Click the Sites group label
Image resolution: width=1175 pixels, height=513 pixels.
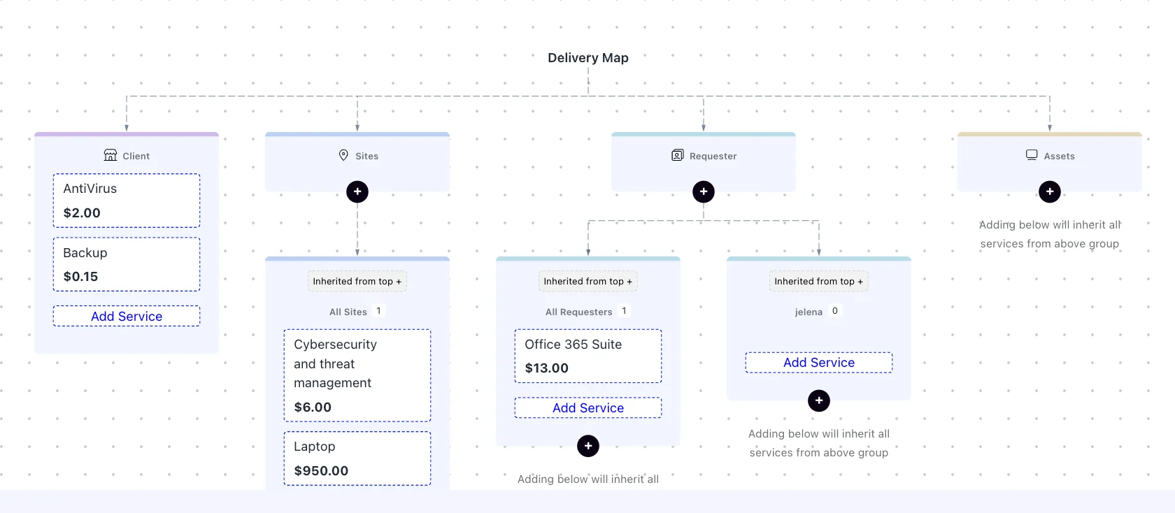[367, 156]
